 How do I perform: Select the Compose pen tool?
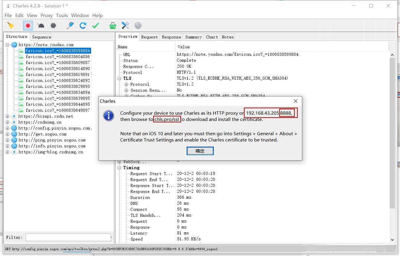[x=70, y=26]
